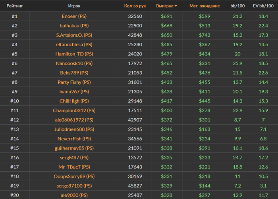Screen dimensions: 278x199
Task: Click the sort arrow beside Выиграл
Action: click(x=176, y=6)
